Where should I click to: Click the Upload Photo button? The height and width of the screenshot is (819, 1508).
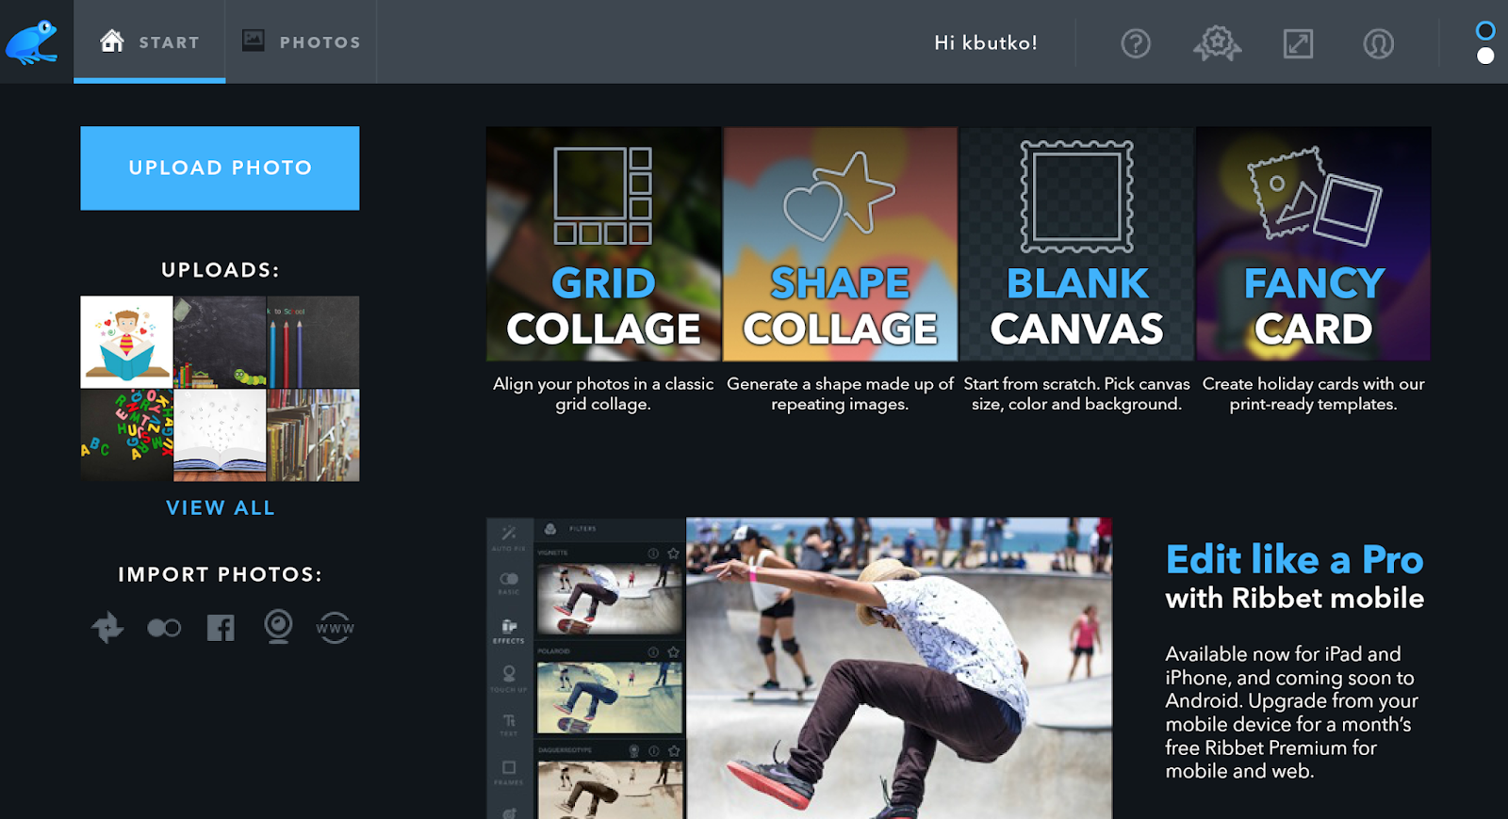pos(220,168)
